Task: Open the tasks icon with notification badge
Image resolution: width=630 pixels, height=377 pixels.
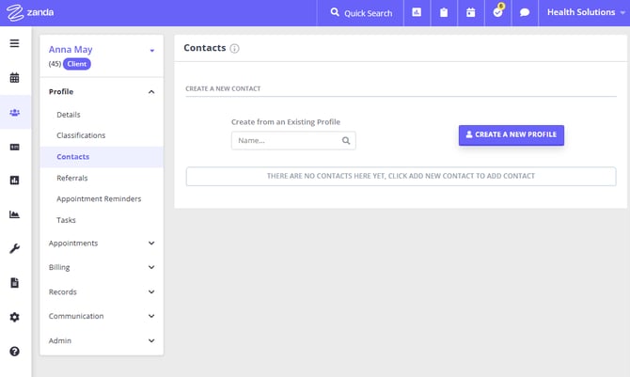Action: pos(498,13)
